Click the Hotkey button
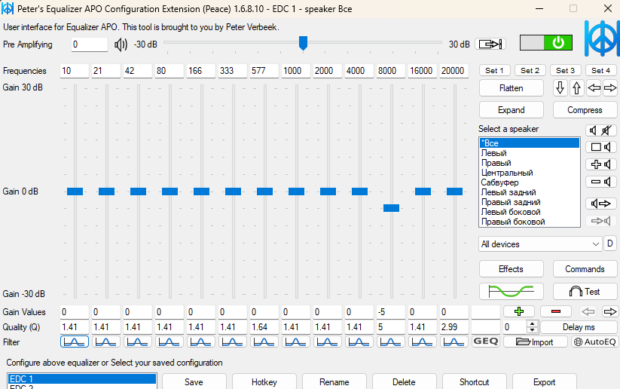Viewport: 620px width, 389px height. [x=264, y=382]
